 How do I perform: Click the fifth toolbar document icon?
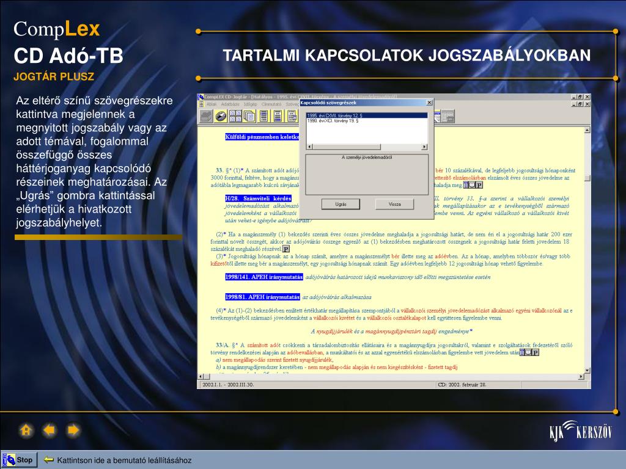pos(264,116)
